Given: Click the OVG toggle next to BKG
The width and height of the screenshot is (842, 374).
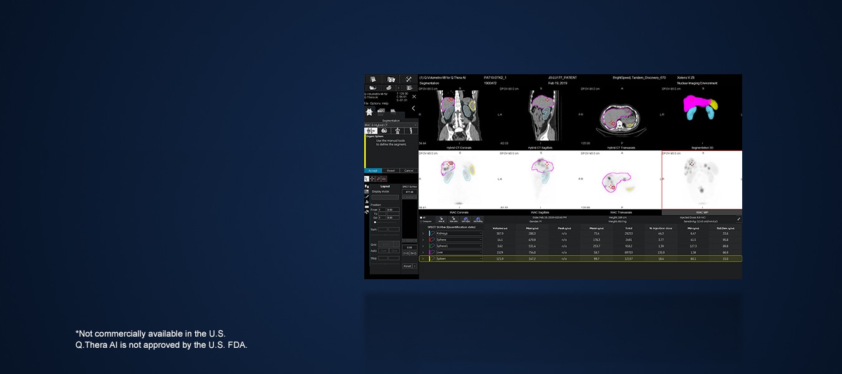Looking at the screenshot, I should pos(405,253).
